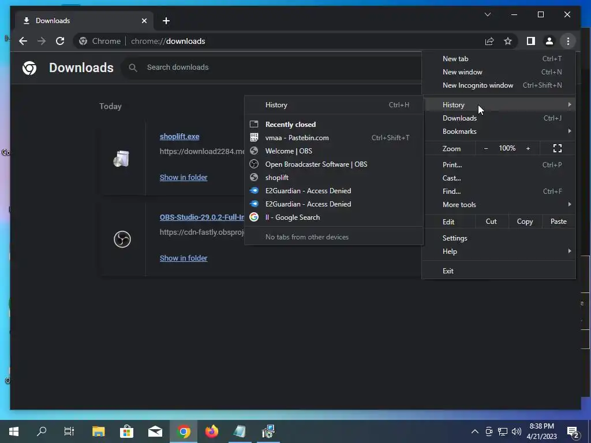The width and height of the screenshot is (591, 443).
Task: Decrease zoom with the minus button
Action: [486, 148]
